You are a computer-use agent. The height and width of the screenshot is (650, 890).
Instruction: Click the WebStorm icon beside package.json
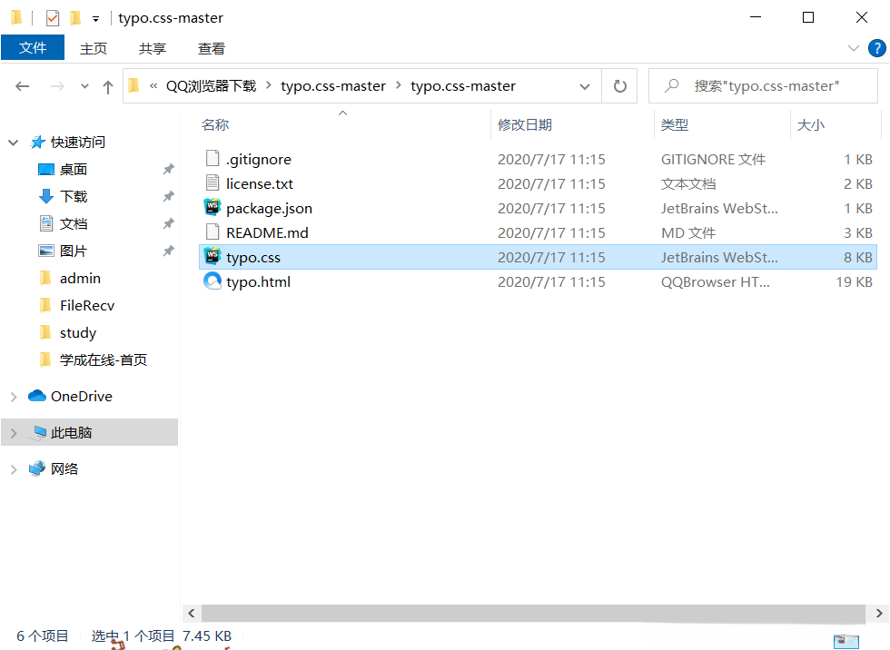[213, 208]
